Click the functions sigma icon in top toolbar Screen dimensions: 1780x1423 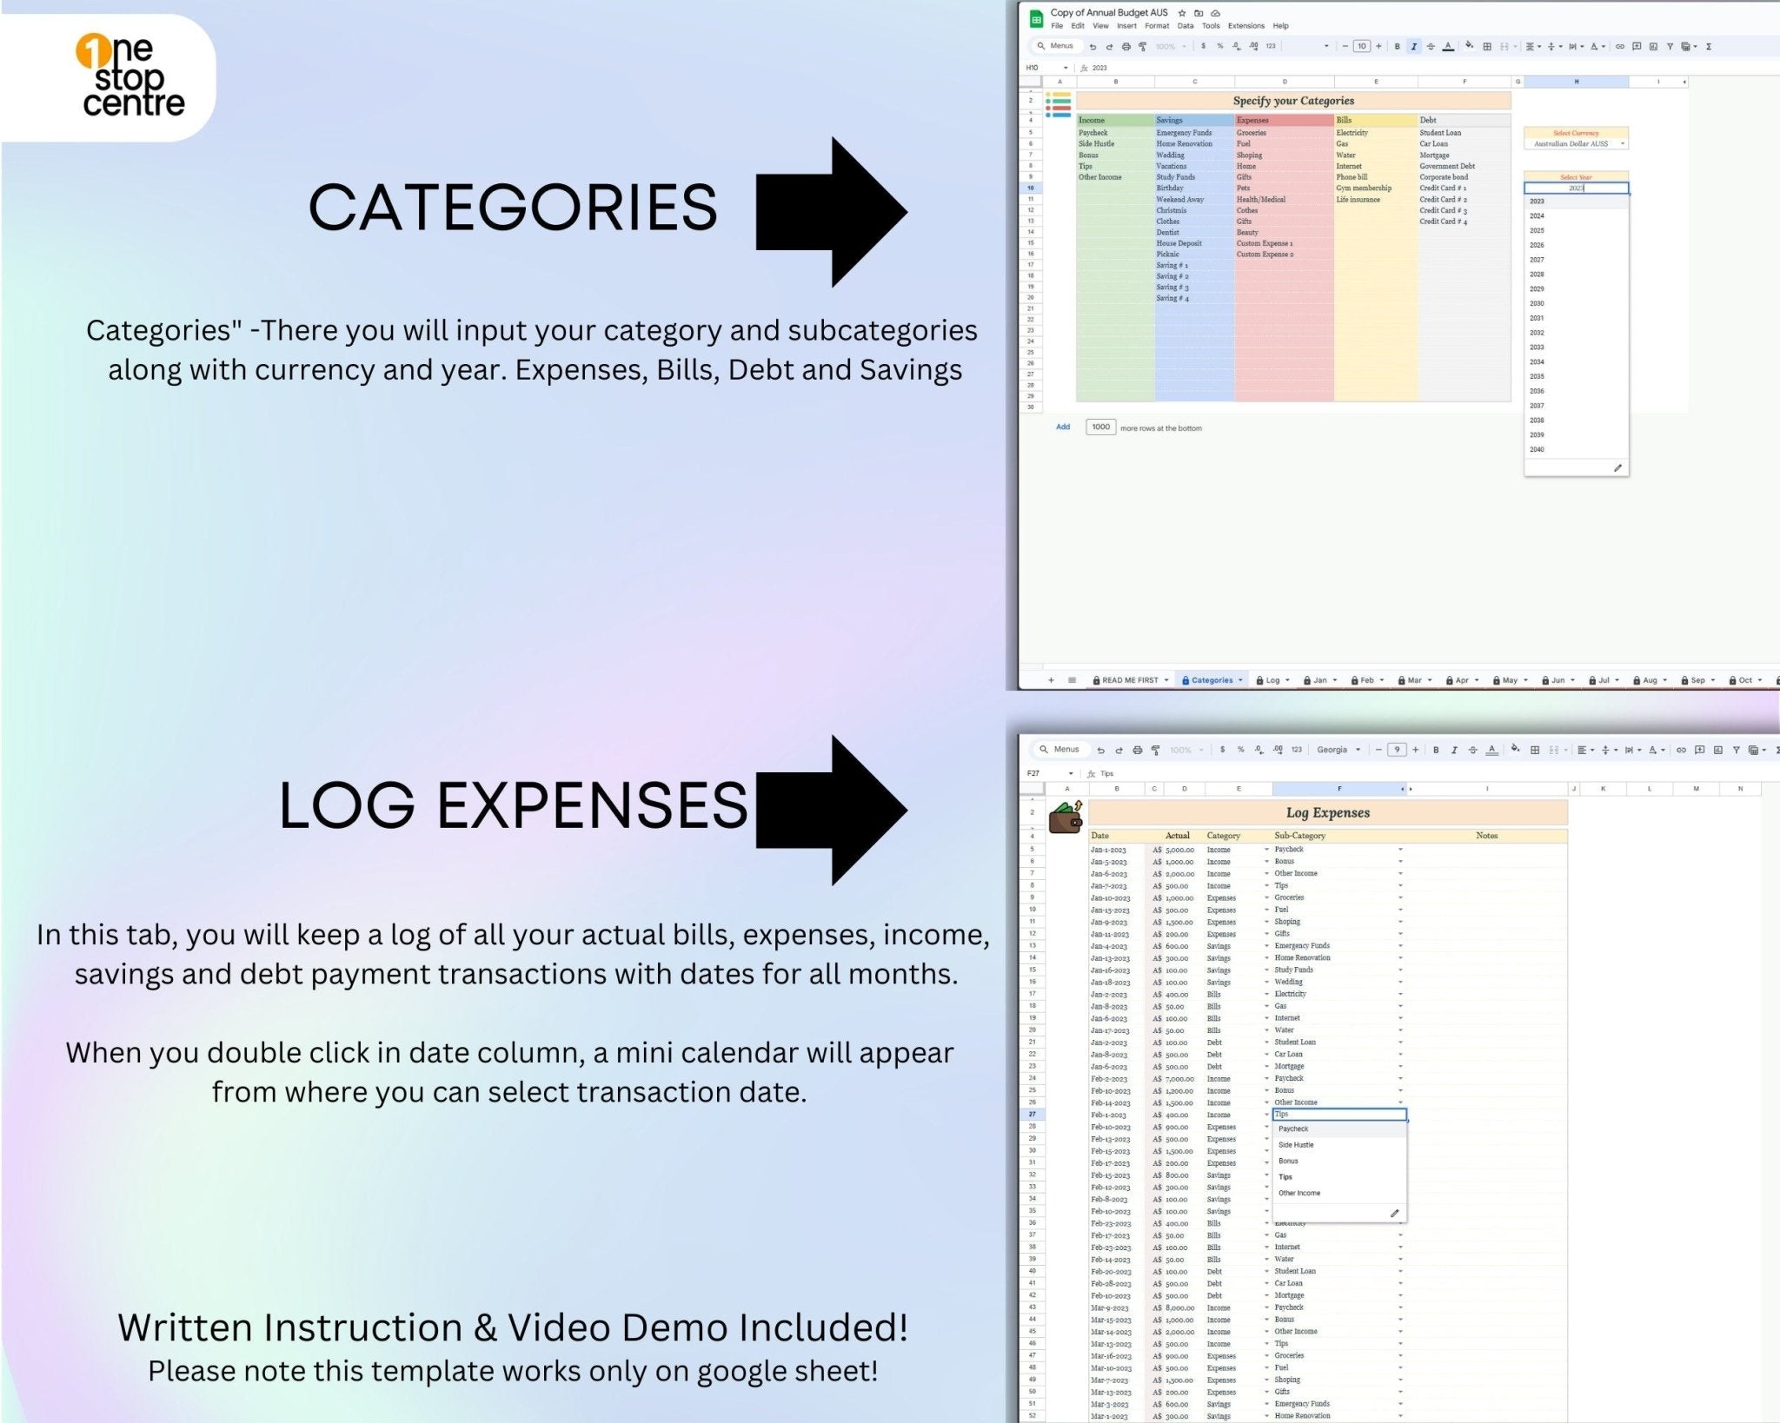pos(1709,47)
